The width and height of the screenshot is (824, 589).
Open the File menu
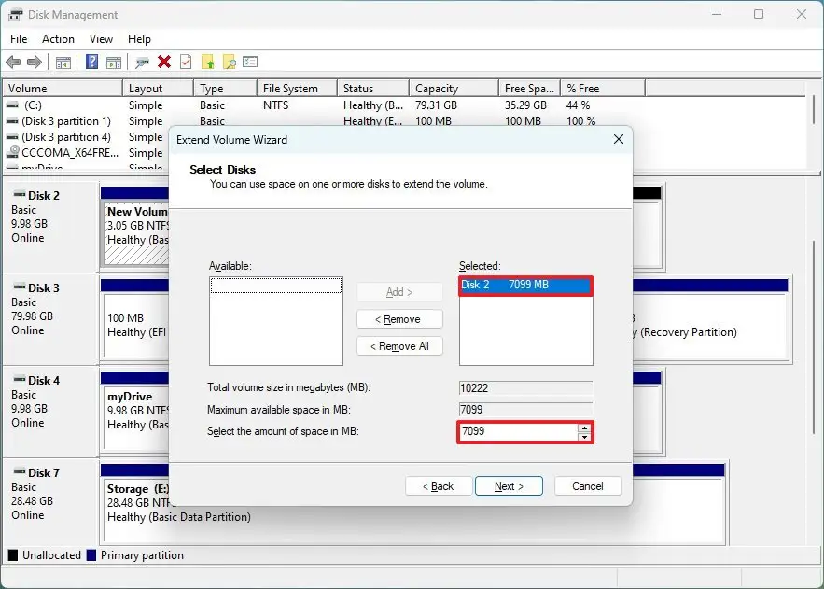pos(18,39)
